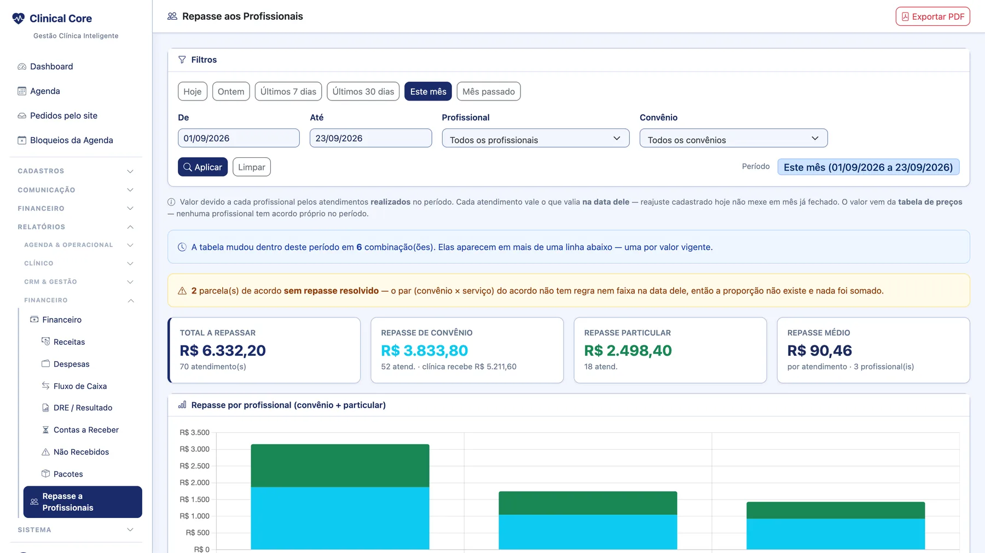Expand the Agenda & Operacional subsection

pos(79,245)
